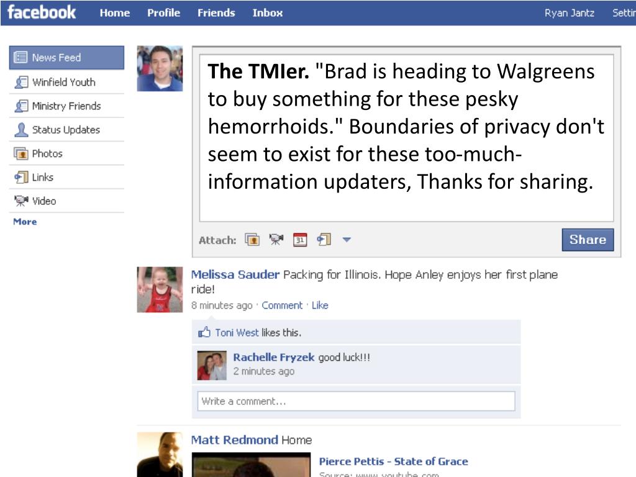The image size is (636, 477).
Task: Open Pierce Pettis - State of Grace link
Action: click(x=393, y=461)
